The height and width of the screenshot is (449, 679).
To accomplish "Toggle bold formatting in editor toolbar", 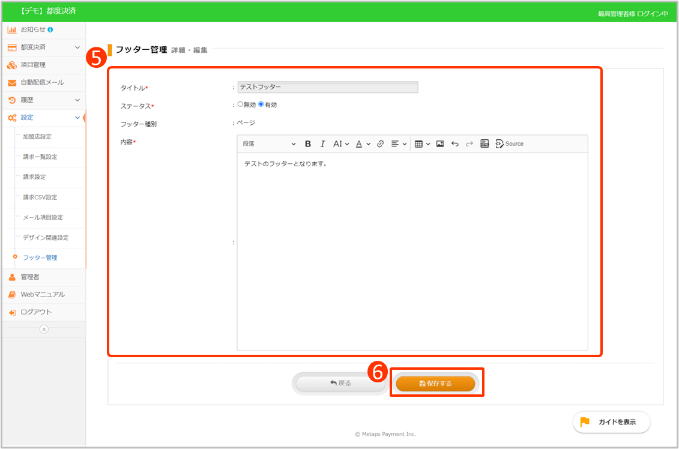I will [x=308, y=144].
